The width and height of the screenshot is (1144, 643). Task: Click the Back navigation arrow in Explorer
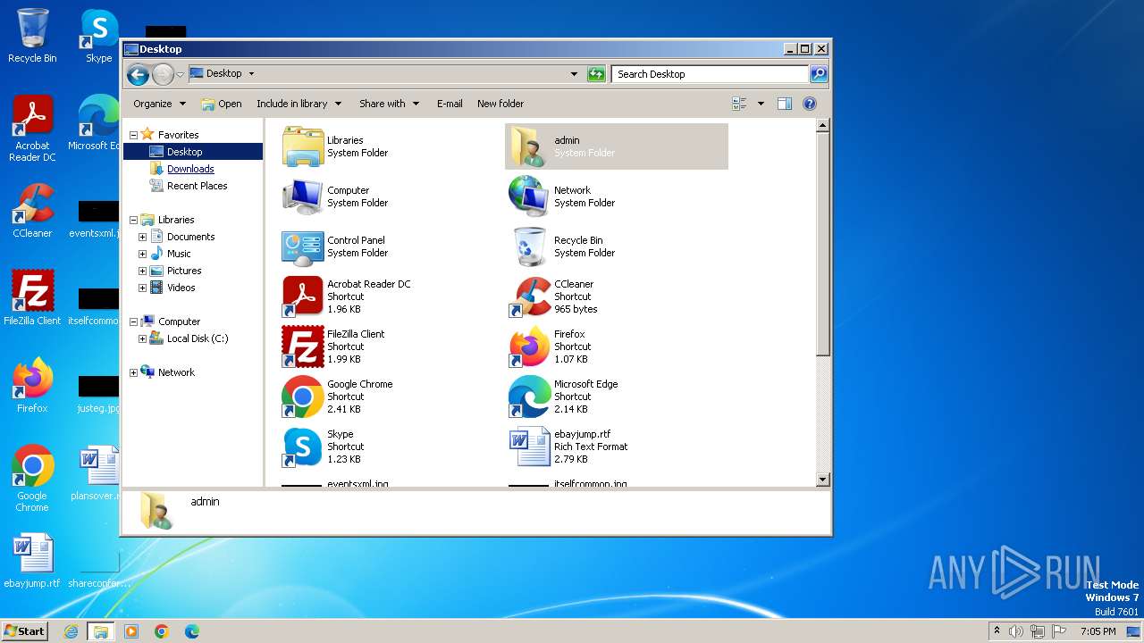[138, 74]
